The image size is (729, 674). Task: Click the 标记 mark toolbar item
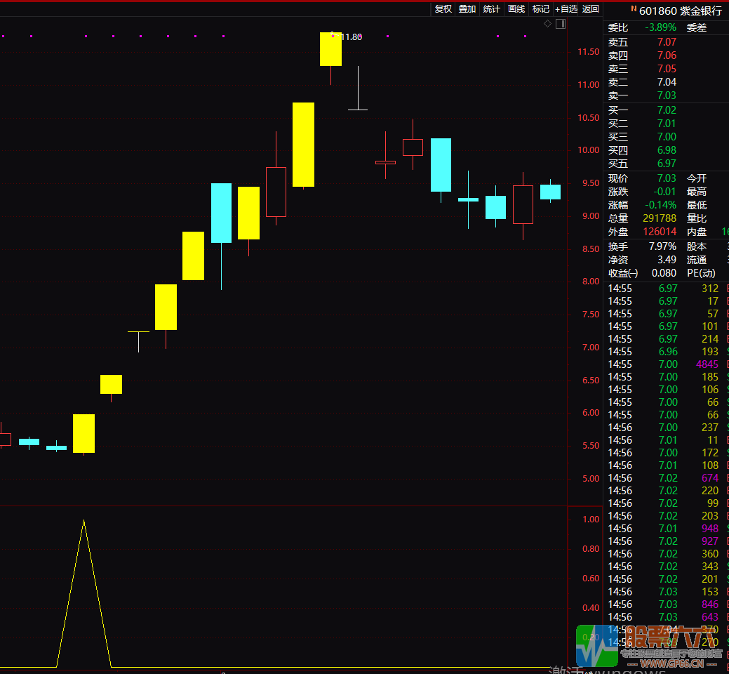pyautogui.click(x=541, y=9)
